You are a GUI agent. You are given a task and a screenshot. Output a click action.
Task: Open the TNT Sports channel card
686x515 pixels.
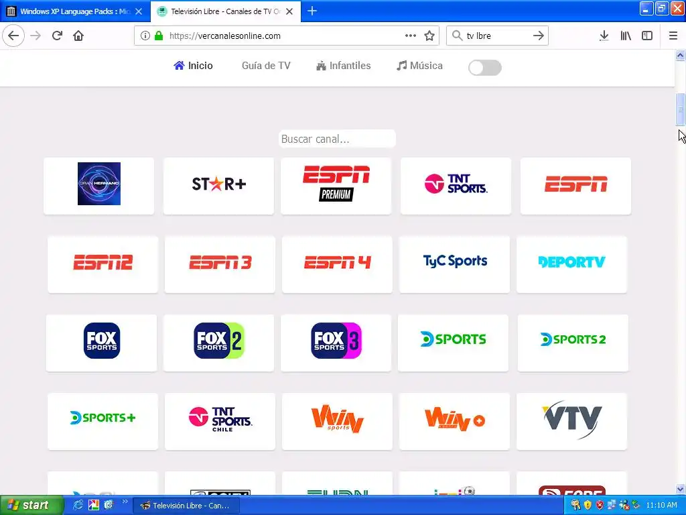[456, 186]
